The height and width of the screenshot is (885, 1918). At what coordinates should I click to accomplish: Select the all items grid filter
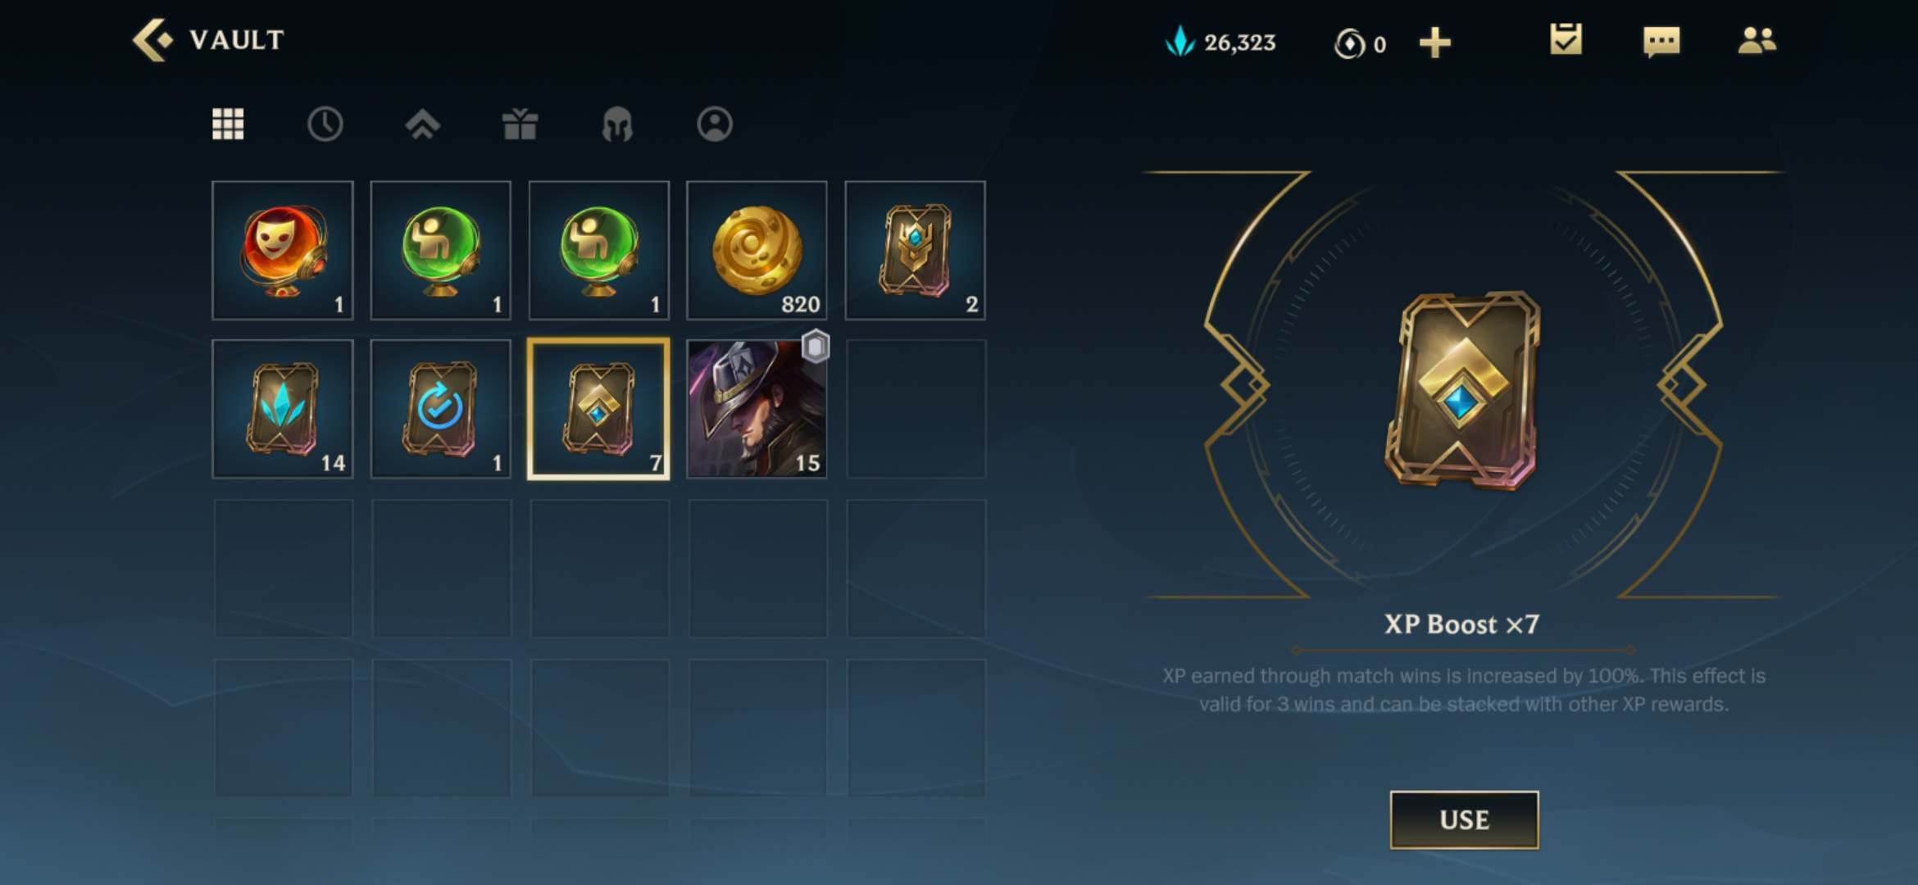(228, 125)
